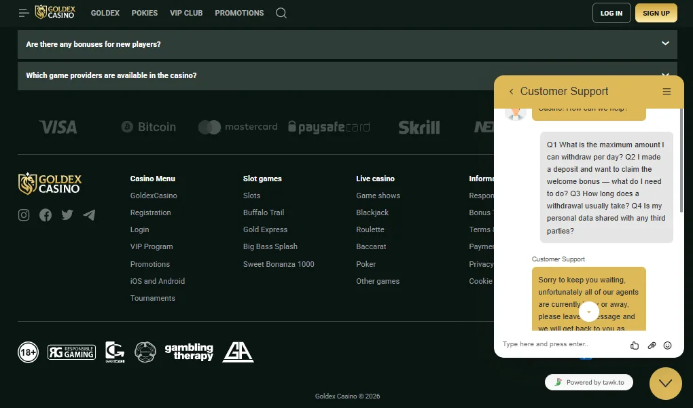Minimize the chat with the round gold button
Screen dimensions: 693x408
[666, 384]
